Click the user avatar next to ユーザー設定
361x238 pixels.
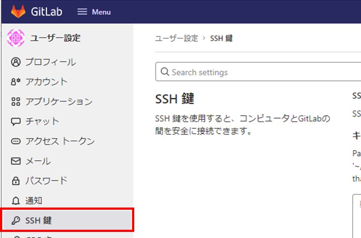point(16,38)
